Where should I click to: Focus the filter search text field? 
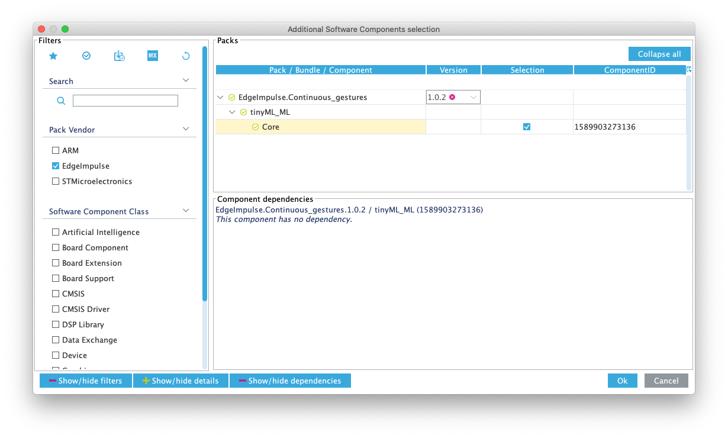[125, 101]
